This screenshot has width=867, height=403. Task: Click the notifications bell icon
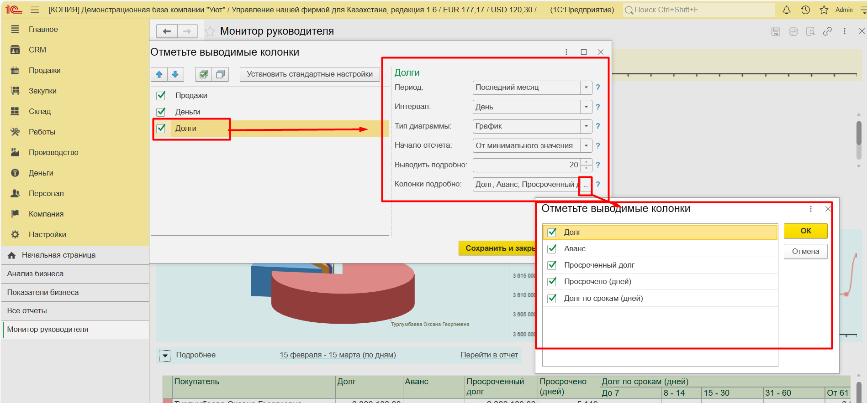pyautogui.click(x=787, y=10)
